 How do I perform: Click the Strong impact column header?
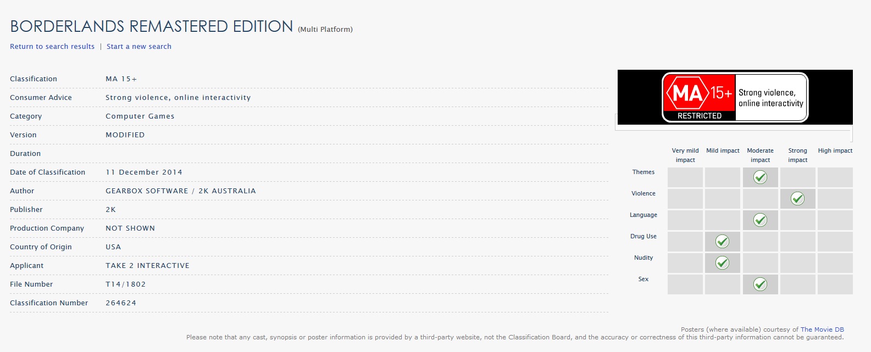(798, 155)
